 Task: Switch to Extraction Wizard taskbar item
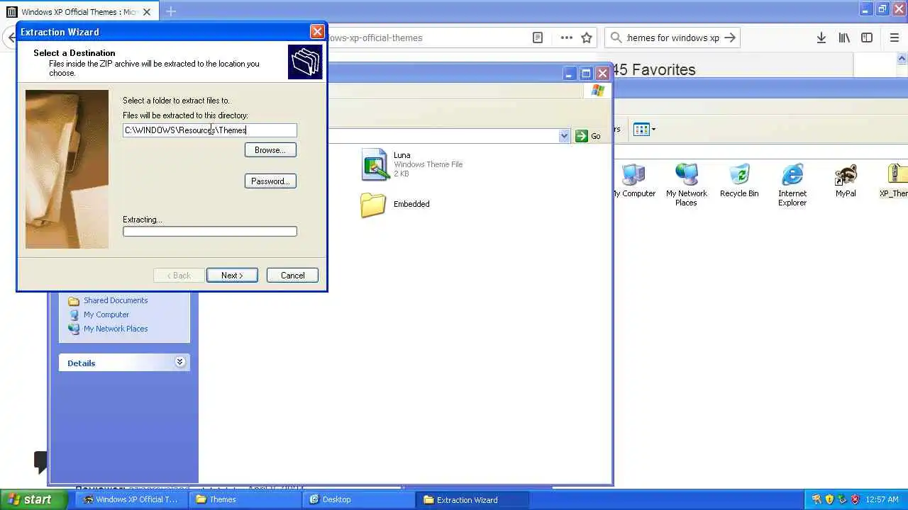click(471, 499)
